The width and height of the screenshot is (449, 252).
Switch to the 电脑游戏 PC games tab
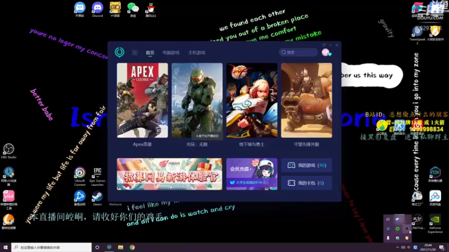171,53
